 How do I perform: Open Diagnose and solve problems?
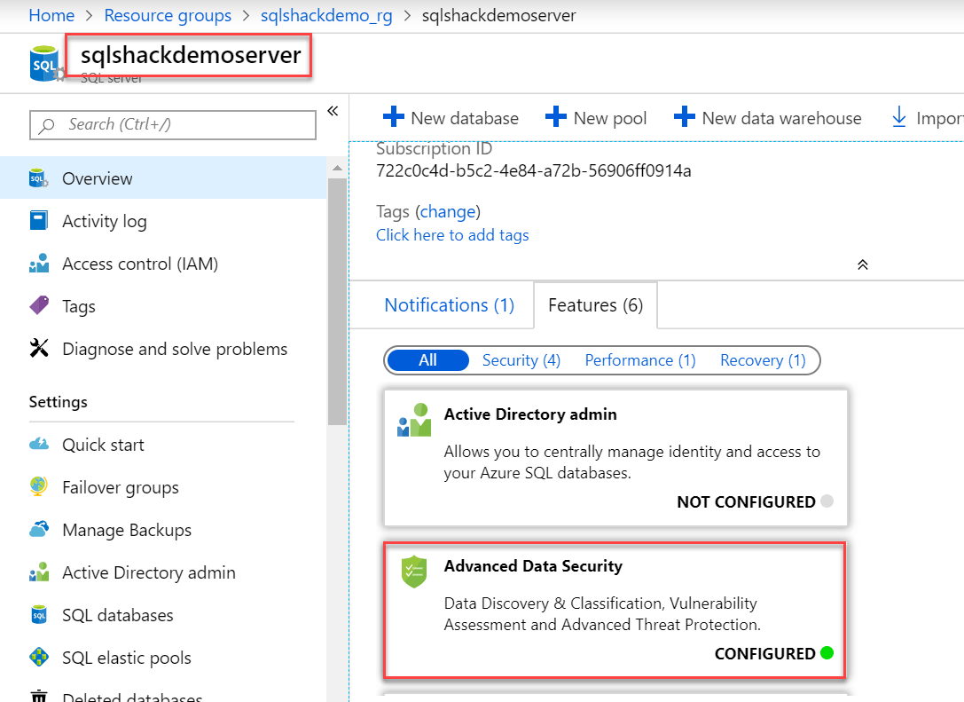pos(175,348)
